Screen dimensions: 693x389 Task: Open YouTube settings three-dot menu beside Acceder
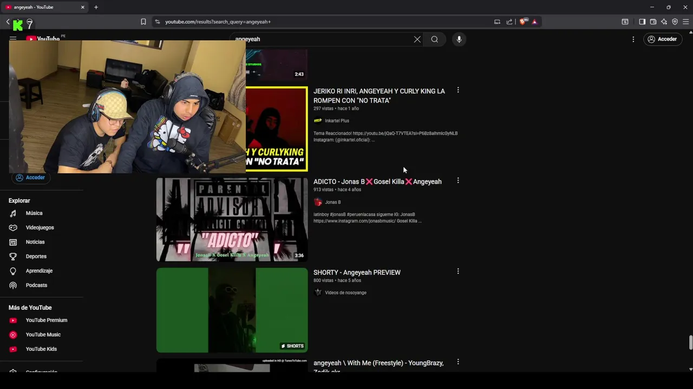coord(633,39)
